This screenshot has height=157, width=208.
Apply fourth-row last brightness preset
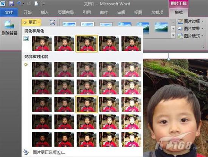tap(131, 122)
